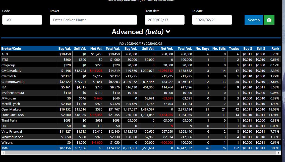Select the UBS broker row name
285x162 pixels.
[x=5, y=126]
